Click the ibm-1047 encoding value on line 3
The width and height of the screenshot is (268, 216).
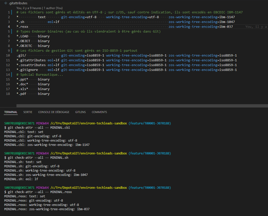(x=227, y=22)
